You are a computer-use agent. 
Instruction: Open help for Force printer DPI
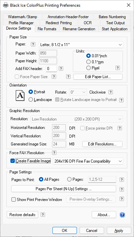point(120,128)
